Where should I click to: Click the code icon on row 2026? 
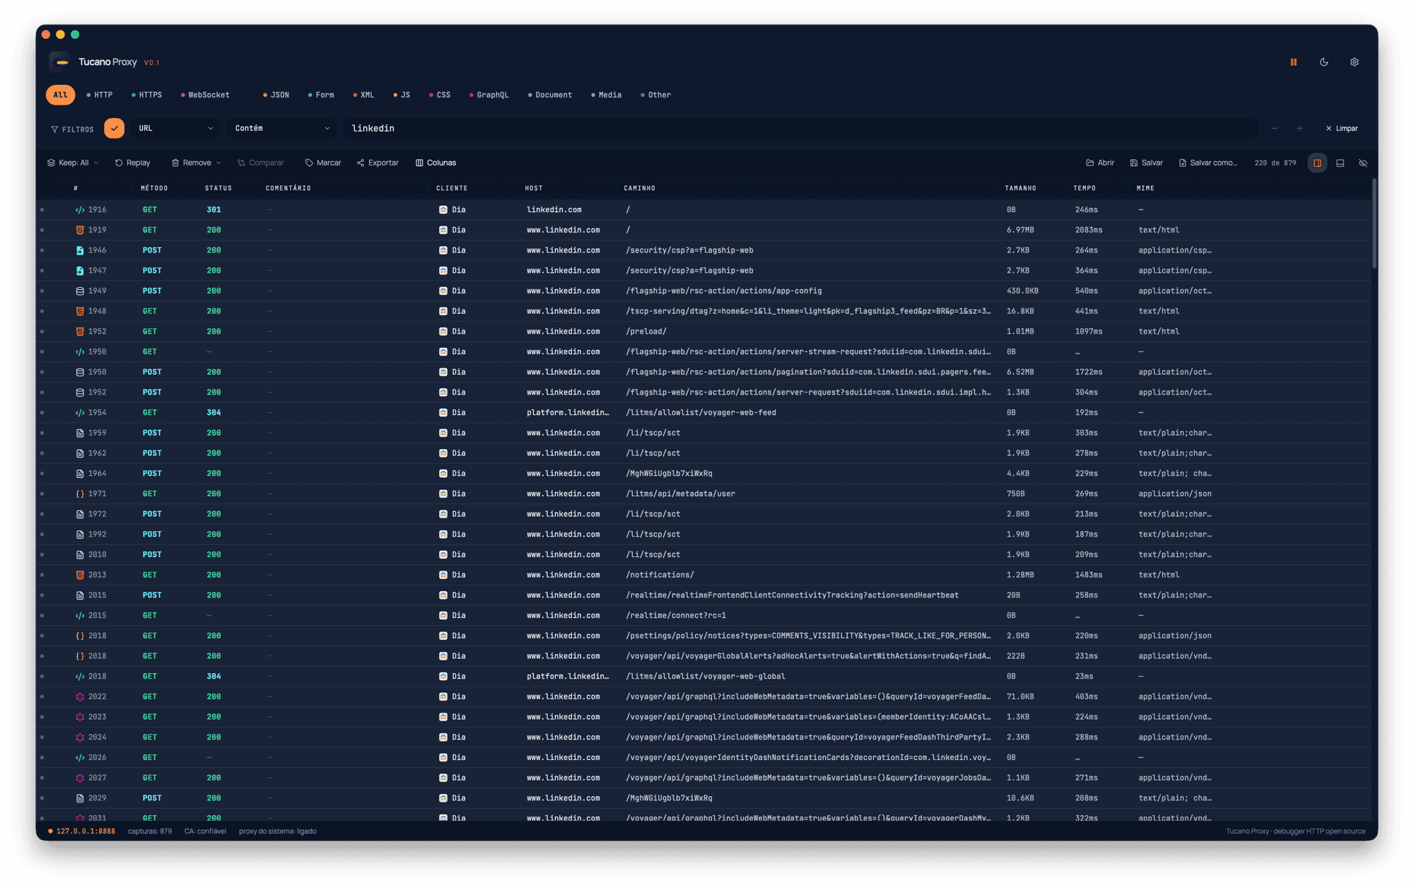pos(80,758)
